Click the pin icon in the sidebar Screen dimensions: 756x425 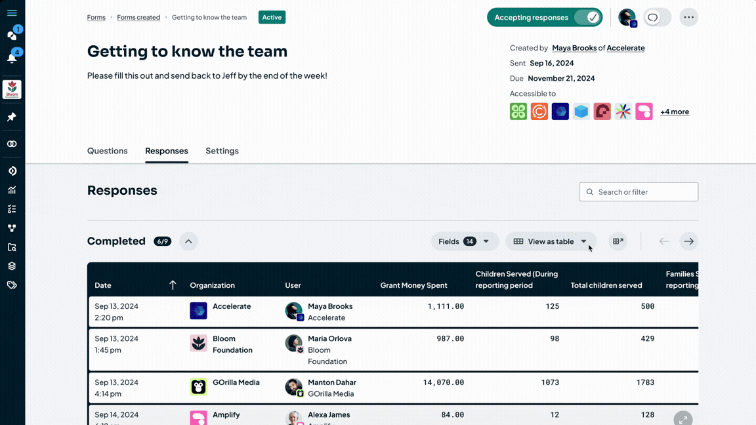coord(12,117)
